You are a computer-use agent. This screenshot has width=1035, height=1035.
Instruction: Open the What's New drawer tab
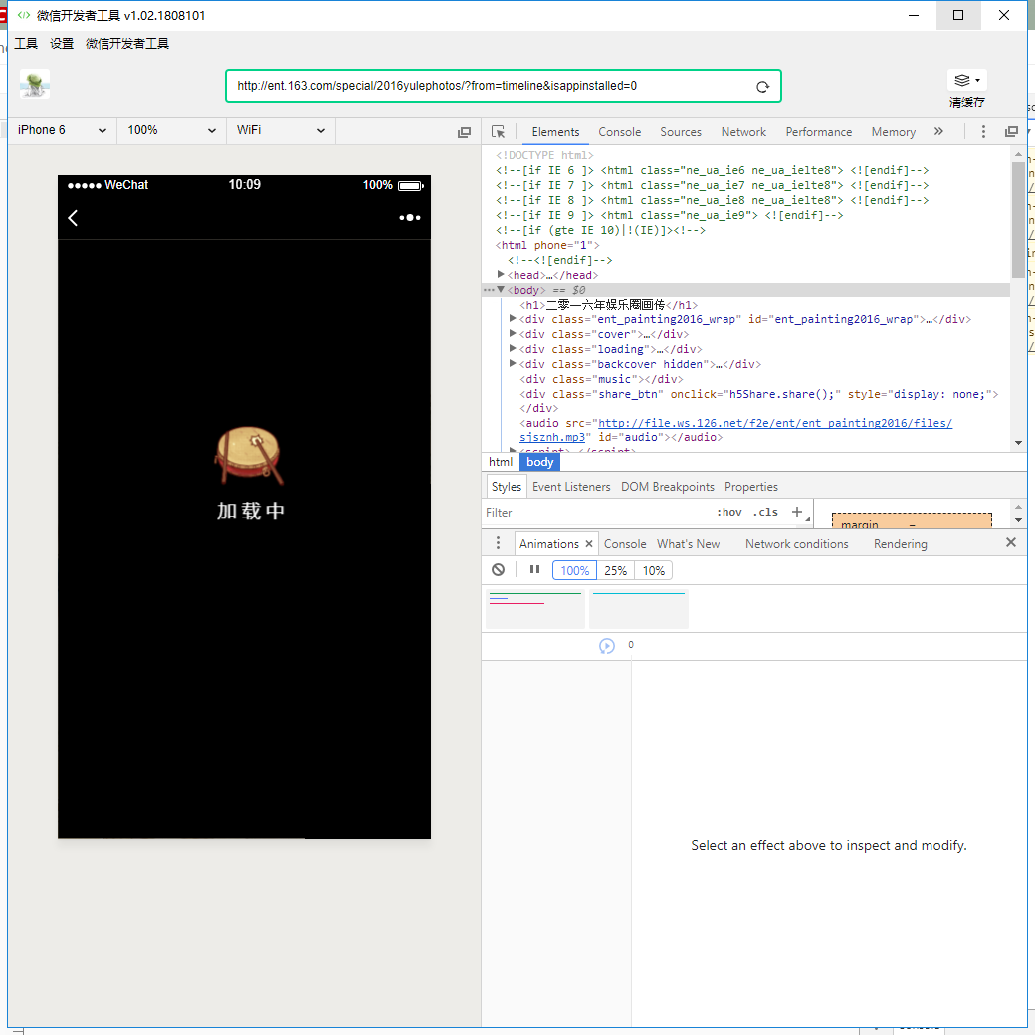[688, 544]
